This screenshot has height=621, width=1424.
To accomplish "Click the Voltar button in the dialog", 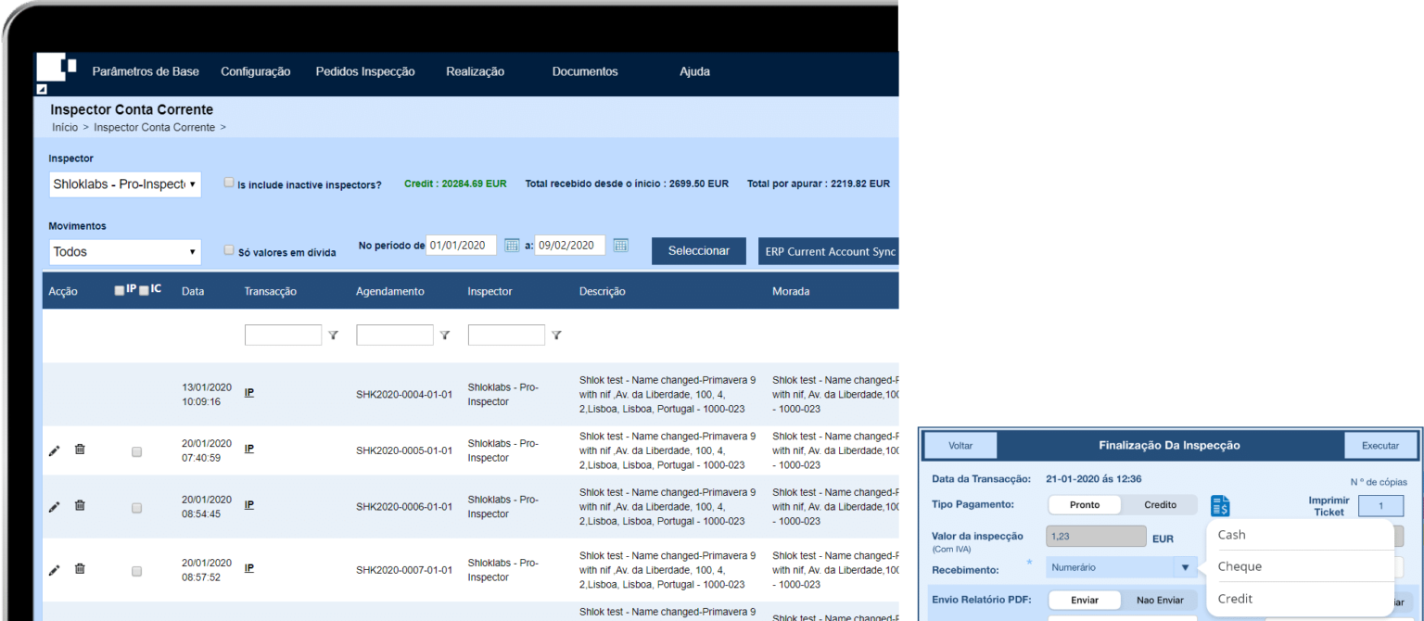I will 960,446.
